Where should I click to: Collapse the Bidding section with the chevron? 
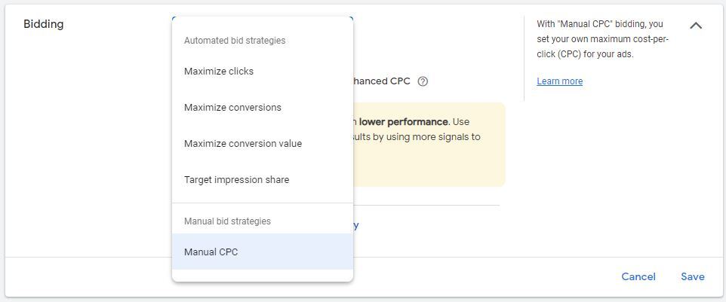point(696,25)
